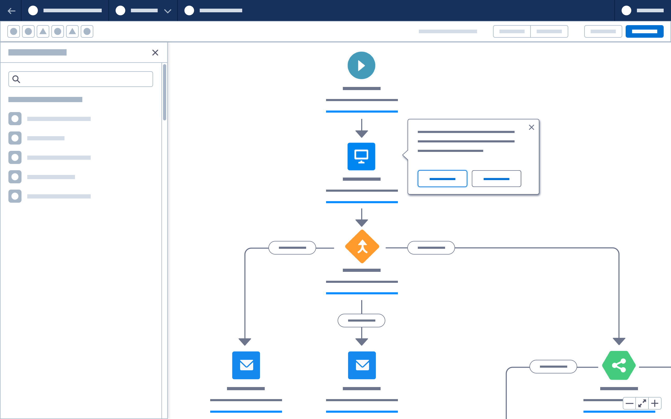
Task: Select the blue monitor activity node
Action: coord(361,157)
